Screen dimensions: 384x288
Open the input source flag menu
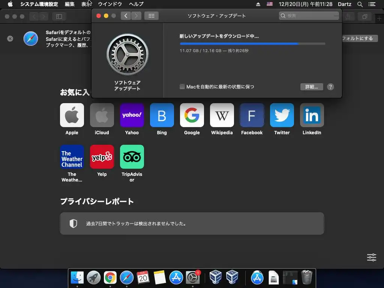pyautogui.click(x=270, y=4)
